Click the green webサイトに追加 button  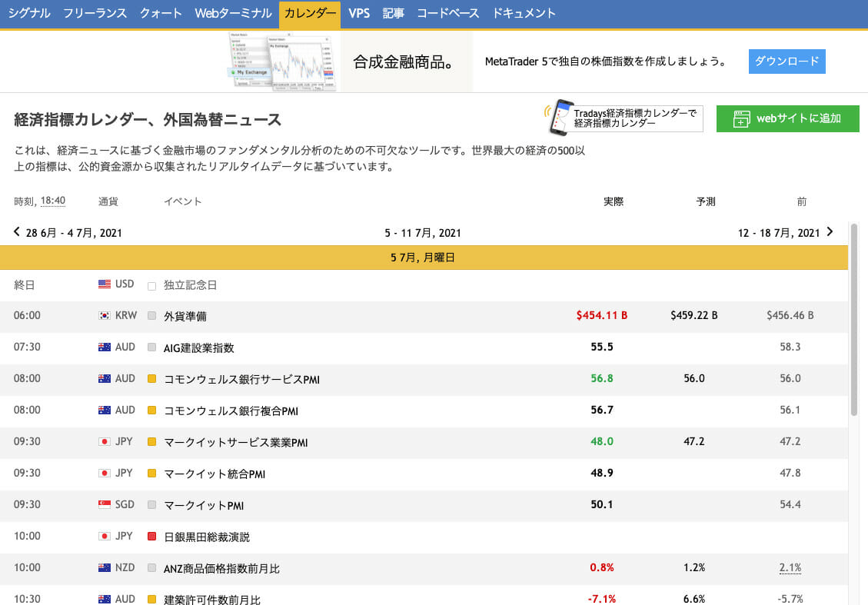click(x=787, y=119)
